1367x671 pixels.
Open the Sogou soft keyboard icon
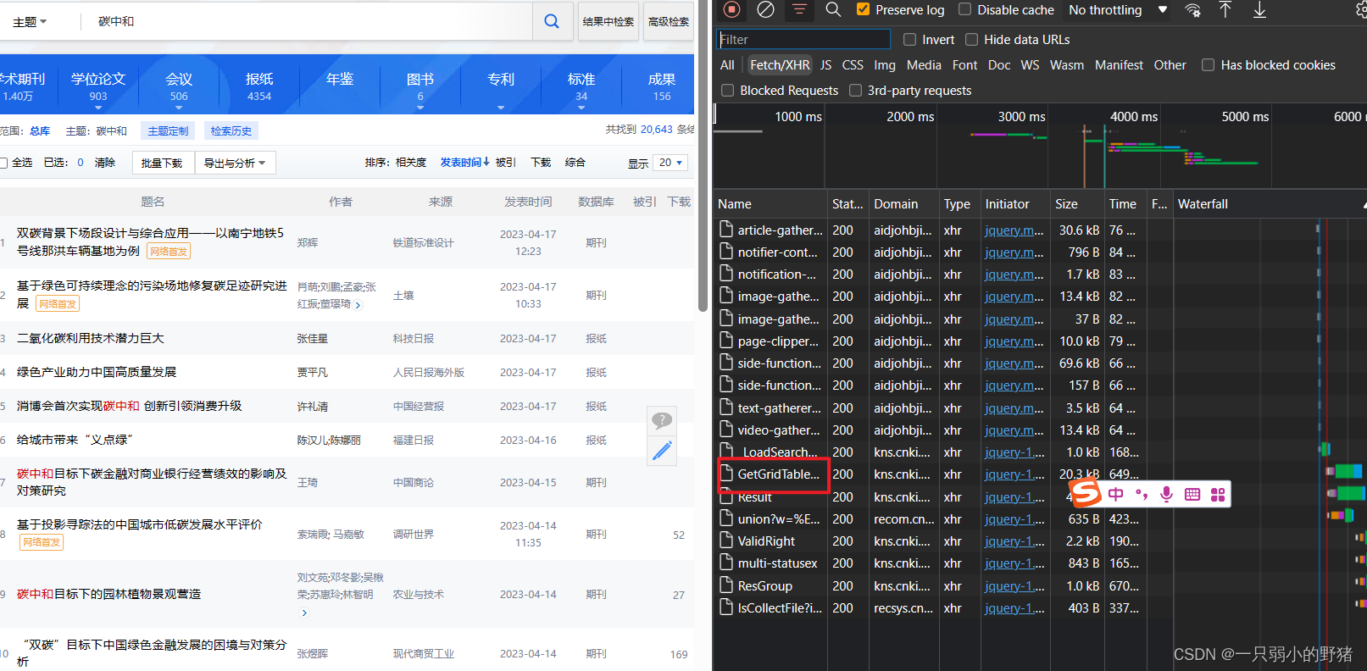1192,494
